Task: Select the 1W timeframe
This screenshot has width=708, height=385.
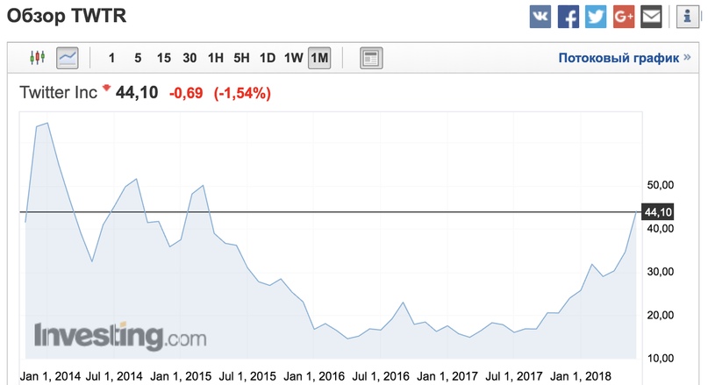Action: tap(294, 58)
